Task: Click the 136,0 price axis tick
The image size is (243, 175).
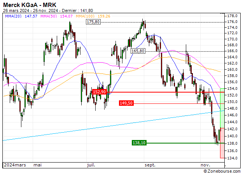Action: coord(233,150)
